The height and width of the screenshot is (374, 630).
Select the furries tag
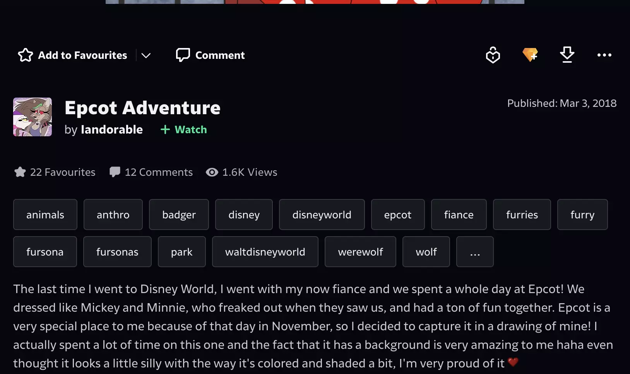pyautogui.click(x=522, y=214)
